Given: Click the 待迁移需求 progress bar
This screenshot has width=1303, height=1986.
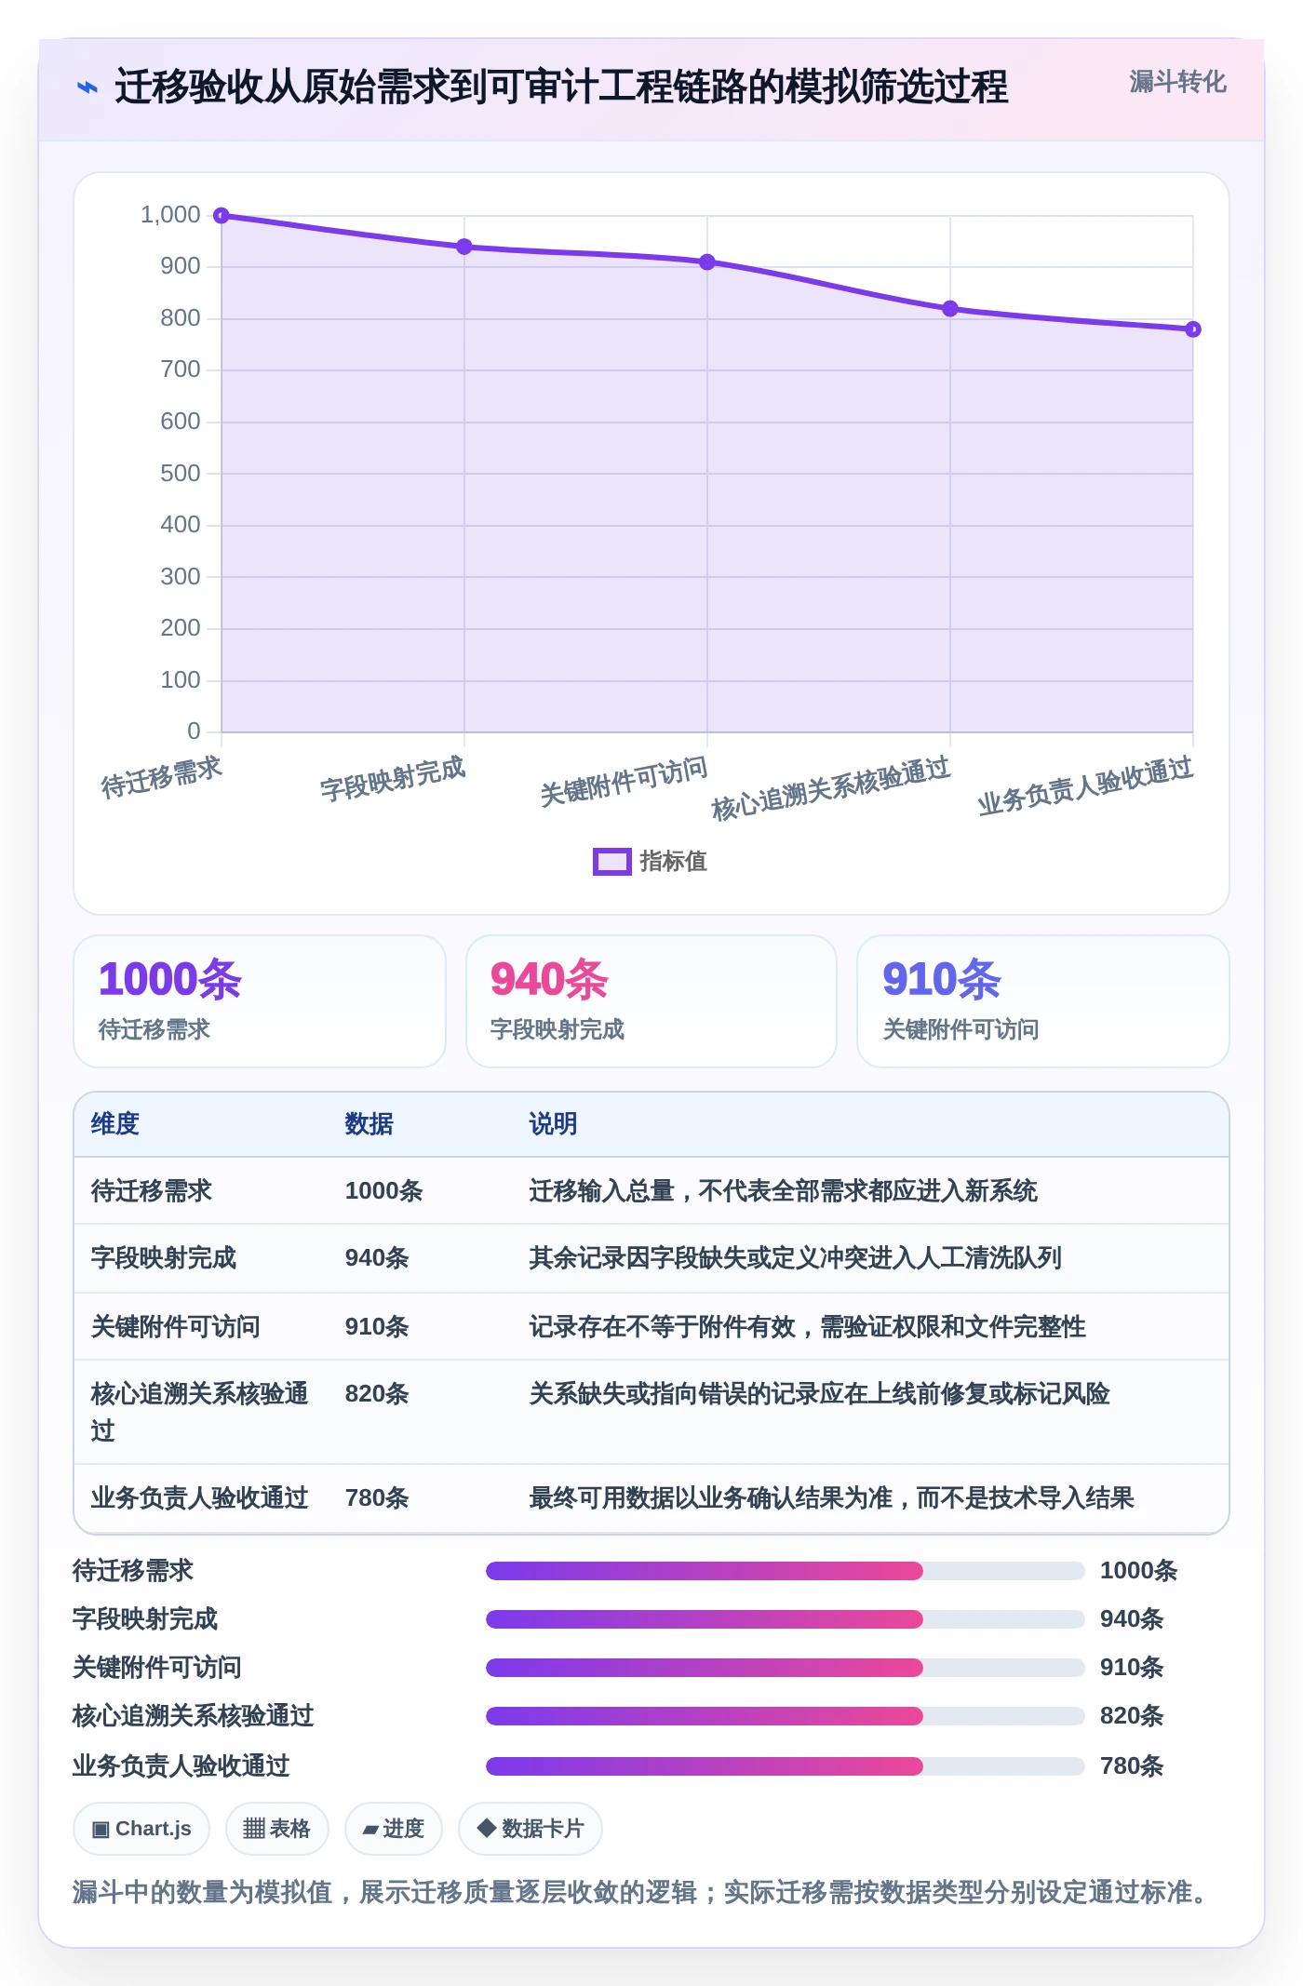Looking at the screenshot, I should pos(786,1571).
